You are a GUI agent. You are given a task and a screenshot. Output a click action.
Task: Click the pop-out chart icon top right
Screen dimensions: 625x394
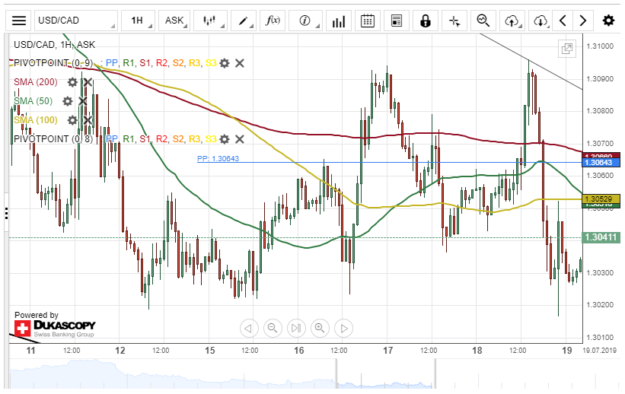pos(566,49)
